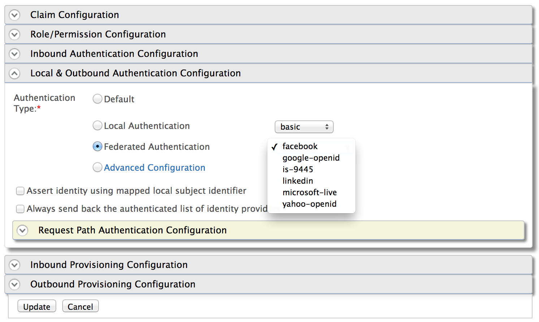Open the Advanced Configuration link
The width and height of the screenshot is (539, 322).
[155, 167]
